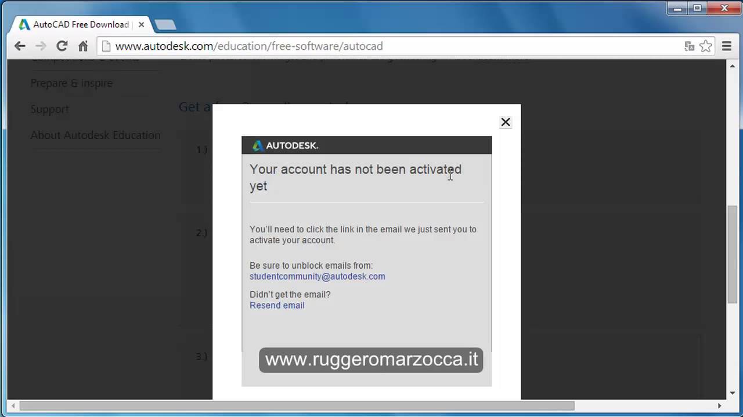Open the Chrome menu hamburger icon
The width and height of the screenshot is (743, 417).
pos(727,46)
